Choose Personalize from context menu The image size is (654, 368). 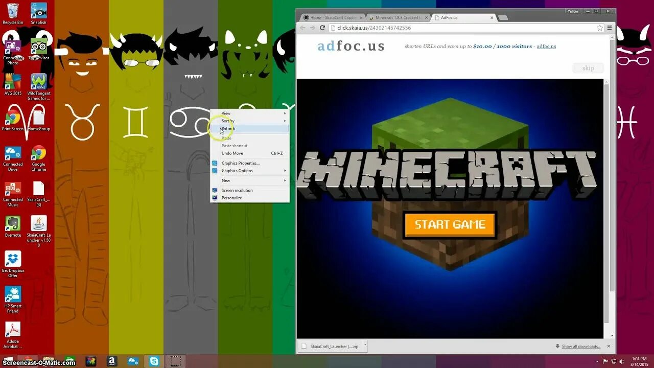[250, 198]
